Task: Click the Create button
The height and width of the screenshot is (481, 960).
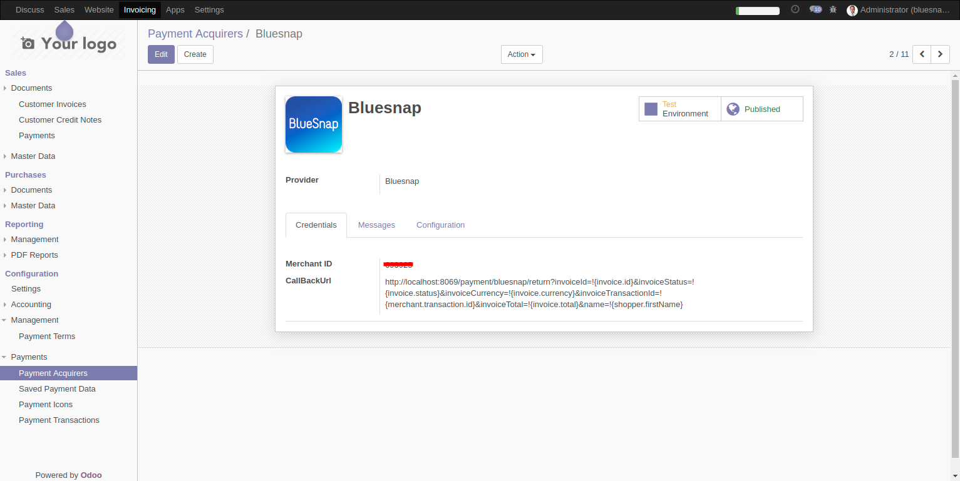Action: [x=195, y=54]
